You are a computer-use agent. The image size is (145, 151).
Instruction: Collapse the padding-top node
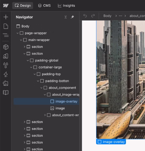point(35,74)
